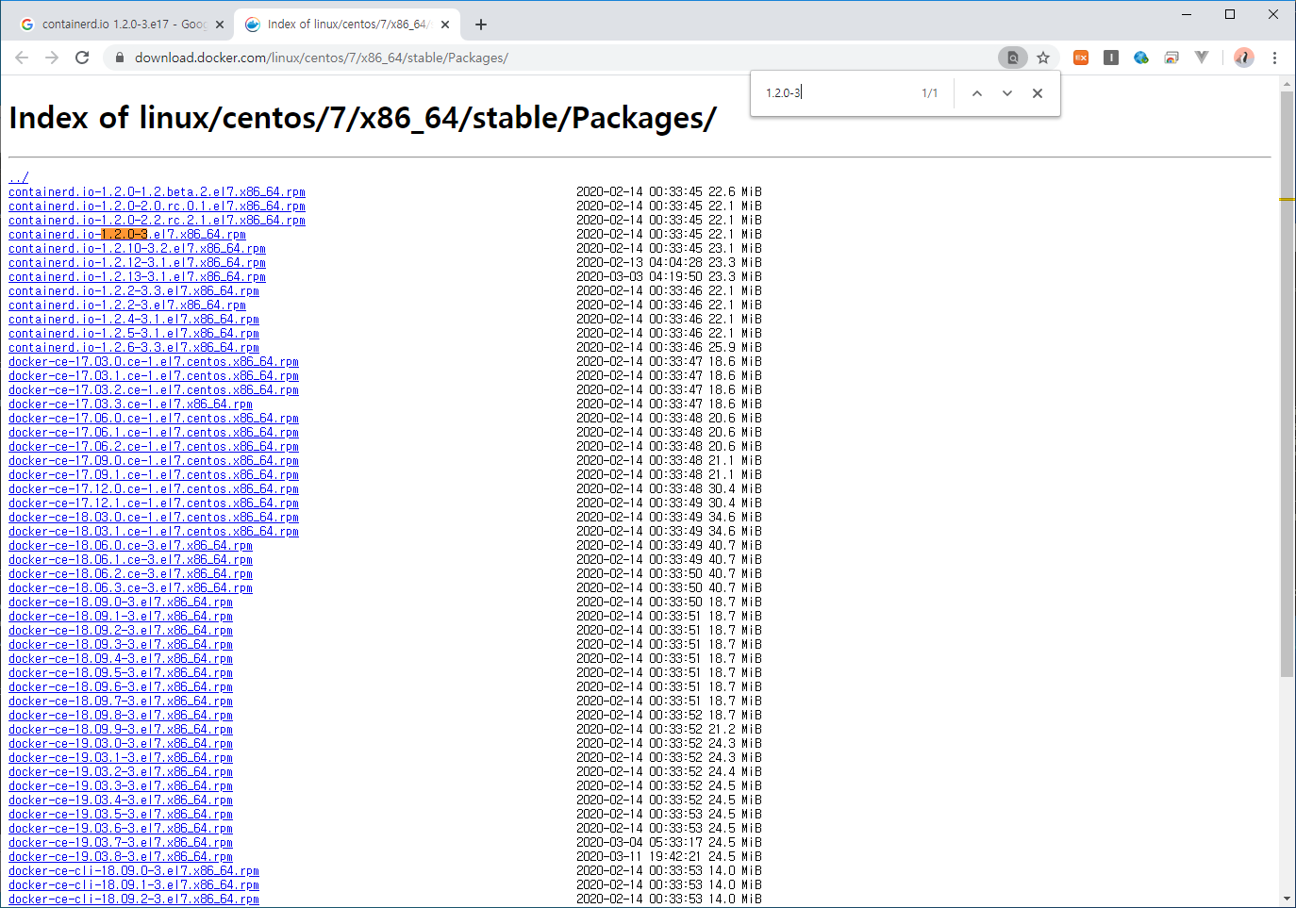Viewport: 1296px width, 908px height.
Task: Download containerd.io-1.2.0-2.0.rc.0.1.el7 rpm
Action: 157,206
